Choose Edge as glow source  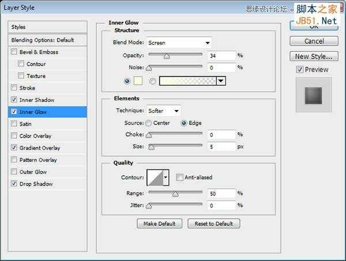pyautogui.click(x=183, y=123)
